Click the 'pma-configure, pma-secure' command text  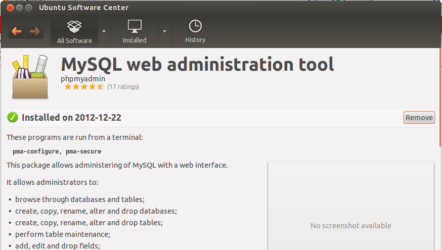57,152
